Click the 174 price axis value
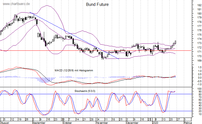 pos(199,39)
